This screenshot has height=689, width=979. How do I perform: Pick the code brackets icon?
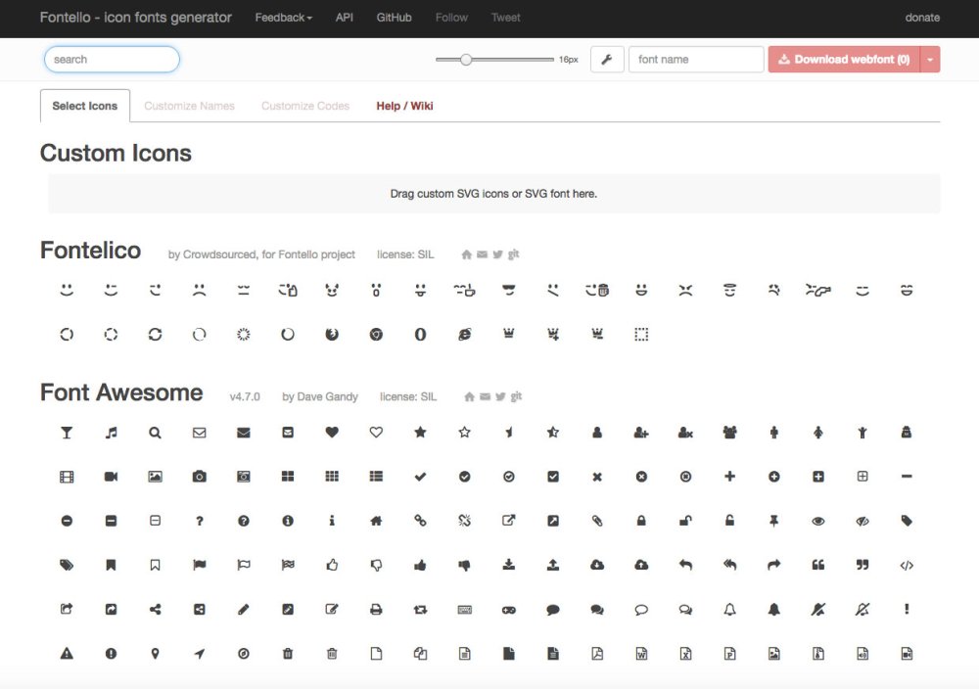907,566
